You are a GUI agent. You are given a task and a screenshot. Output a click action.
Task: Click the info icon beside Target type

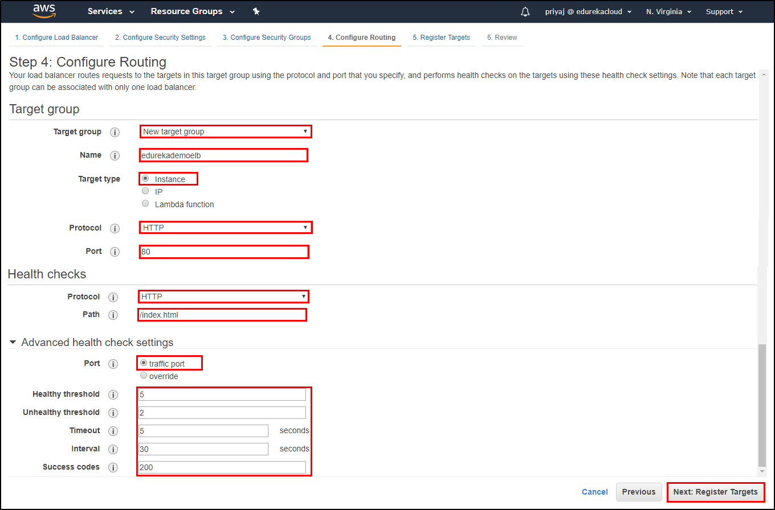click(x=115, y=179)
